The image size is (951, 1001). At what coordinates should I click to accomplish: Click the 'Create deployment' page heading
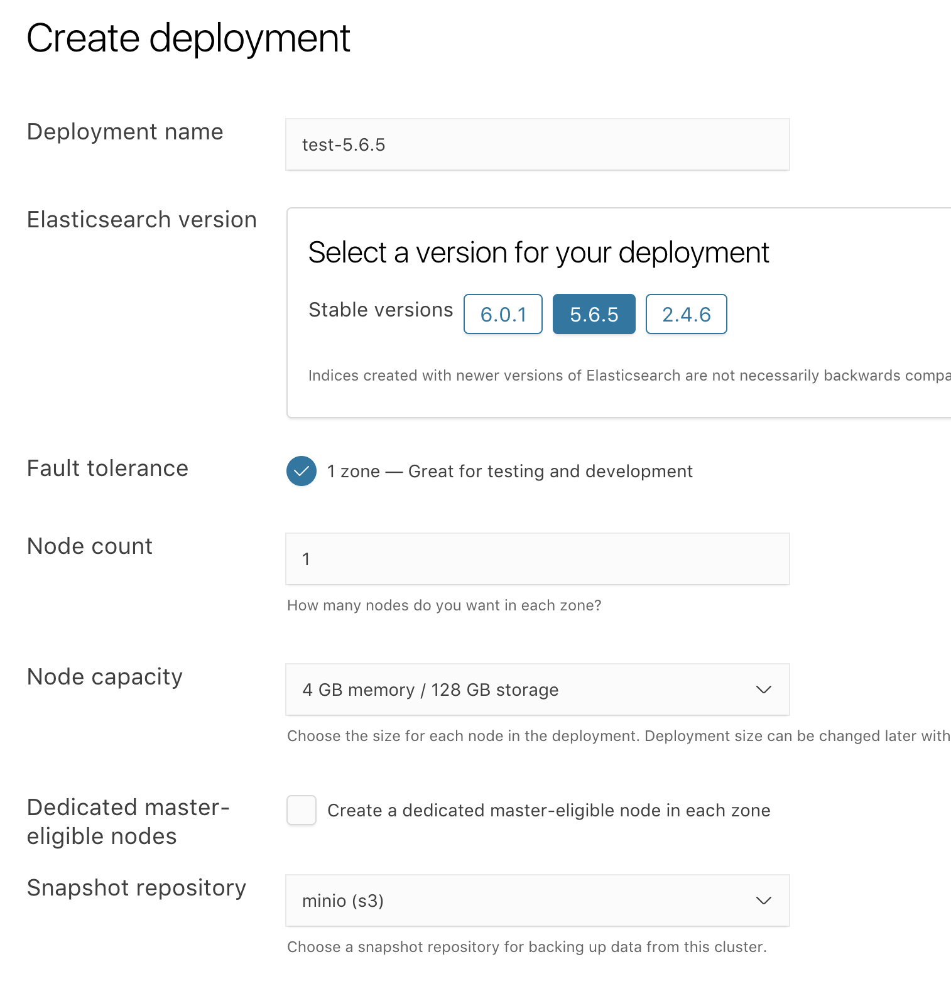coord(188,38)
